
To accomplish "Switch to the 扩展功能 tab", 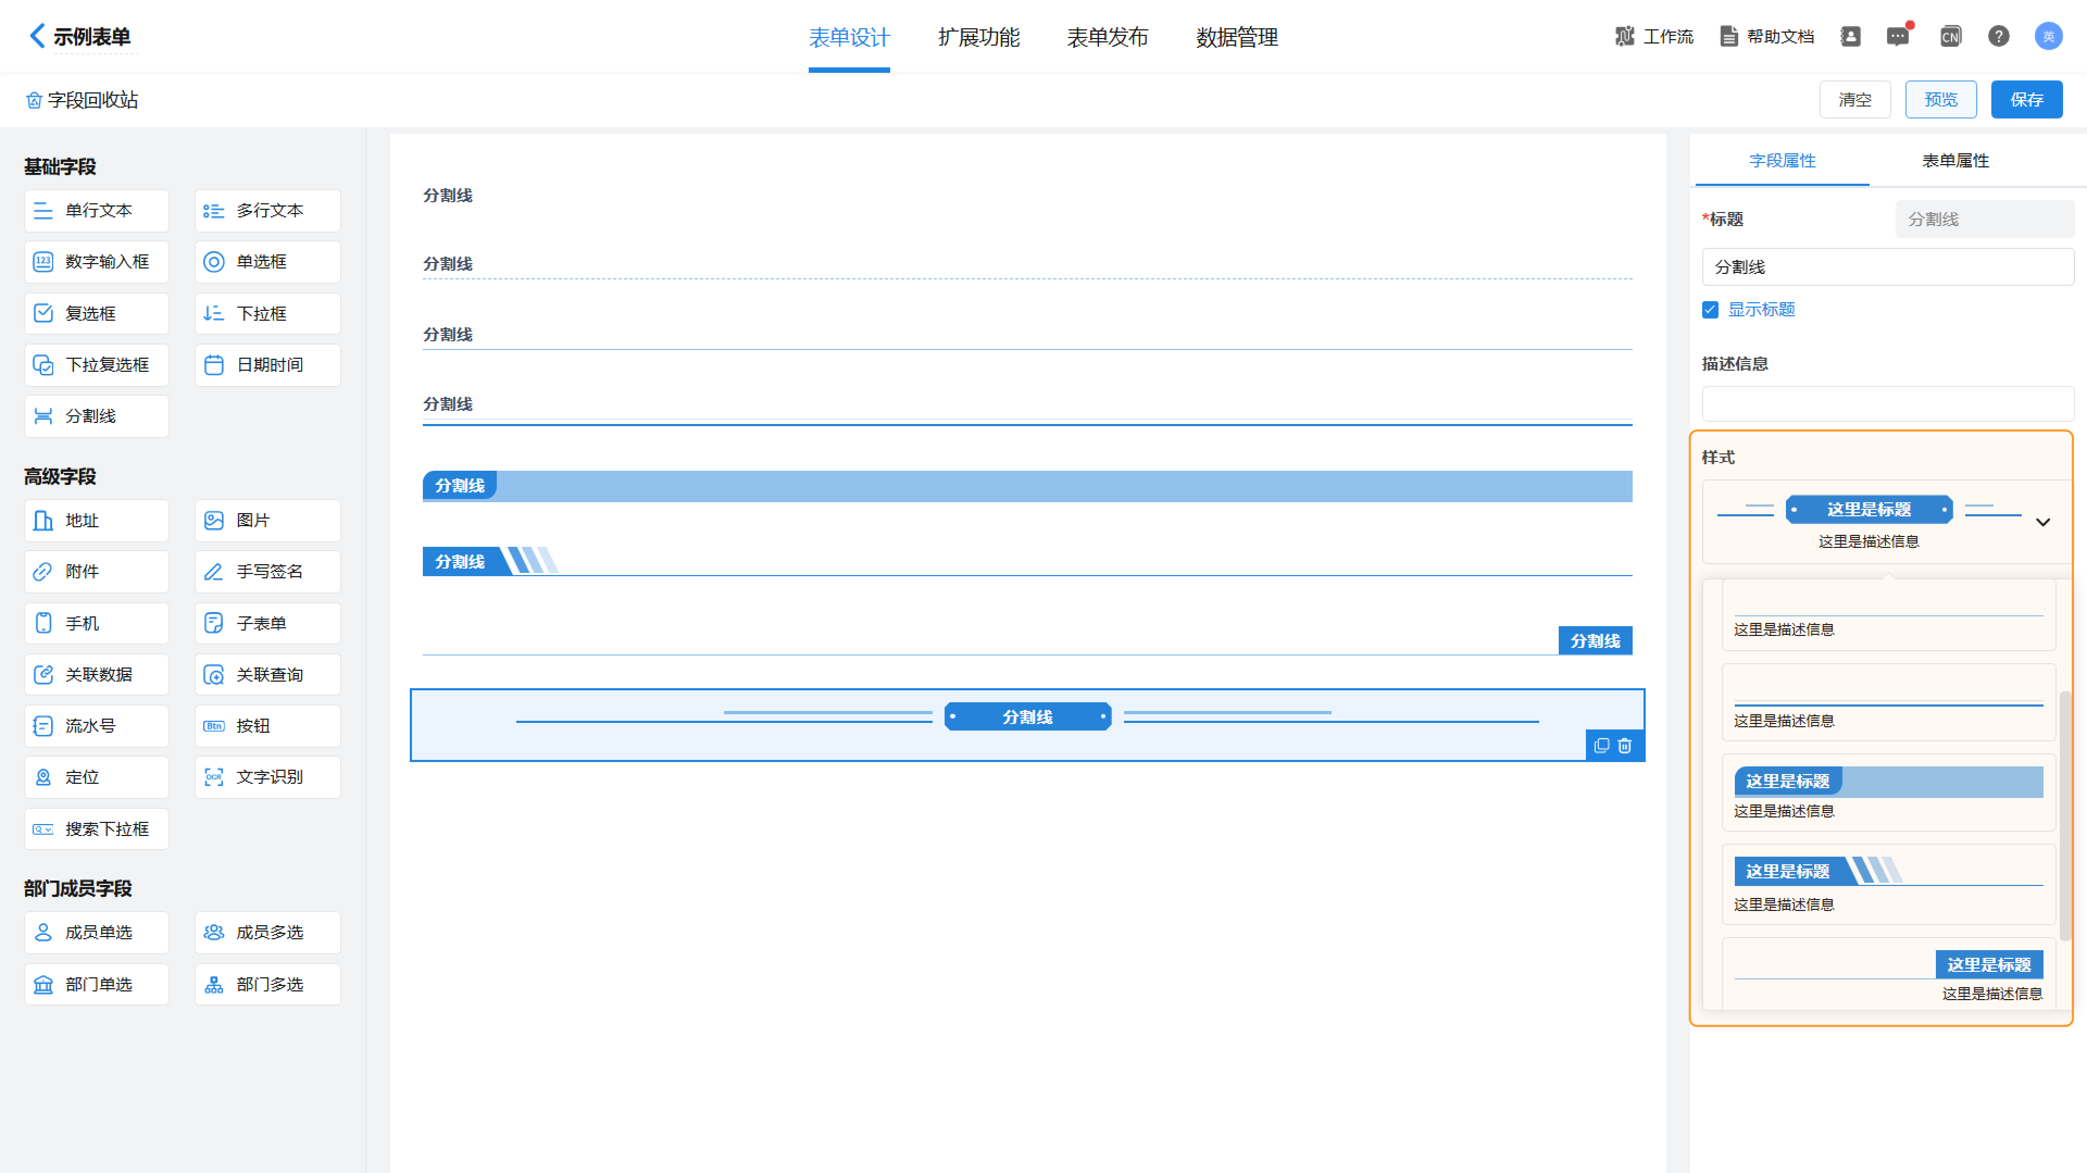I will point(979,38).
